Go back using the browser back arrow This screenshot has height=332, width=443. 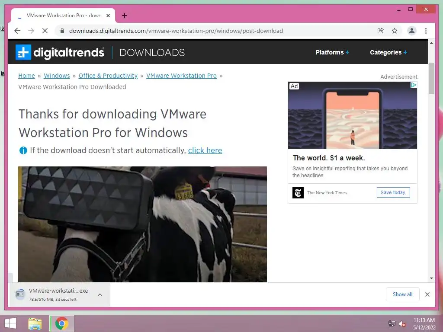pos(17,31)
